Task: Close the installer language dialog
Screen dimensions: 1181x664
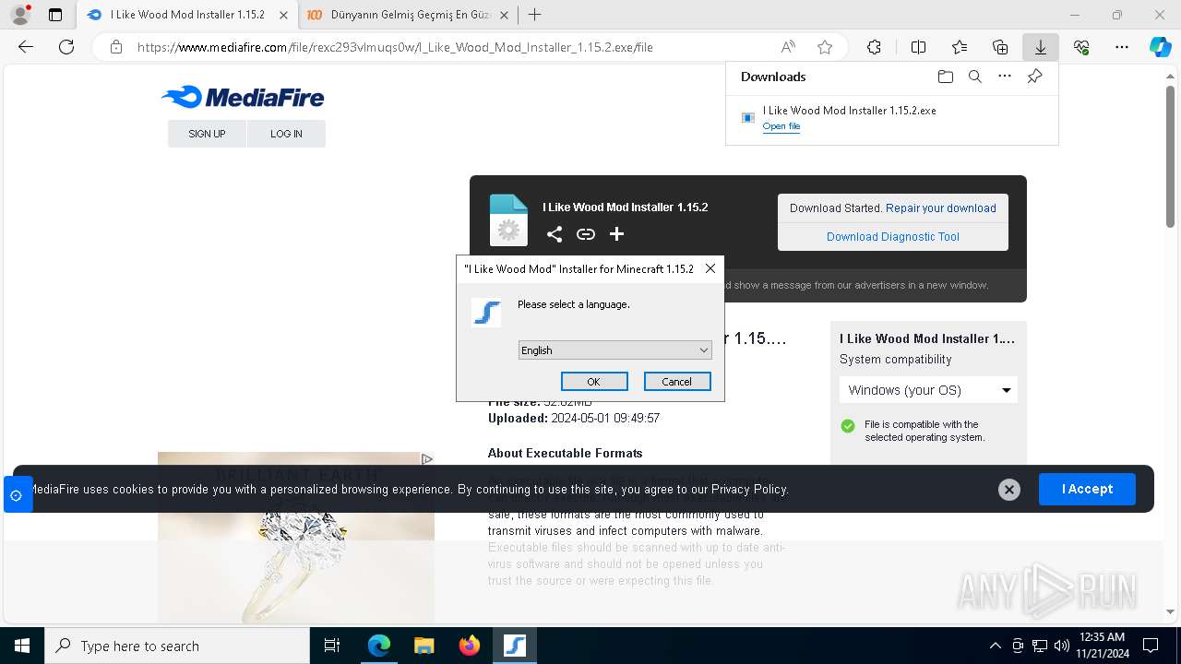Action: pos(710,268)
